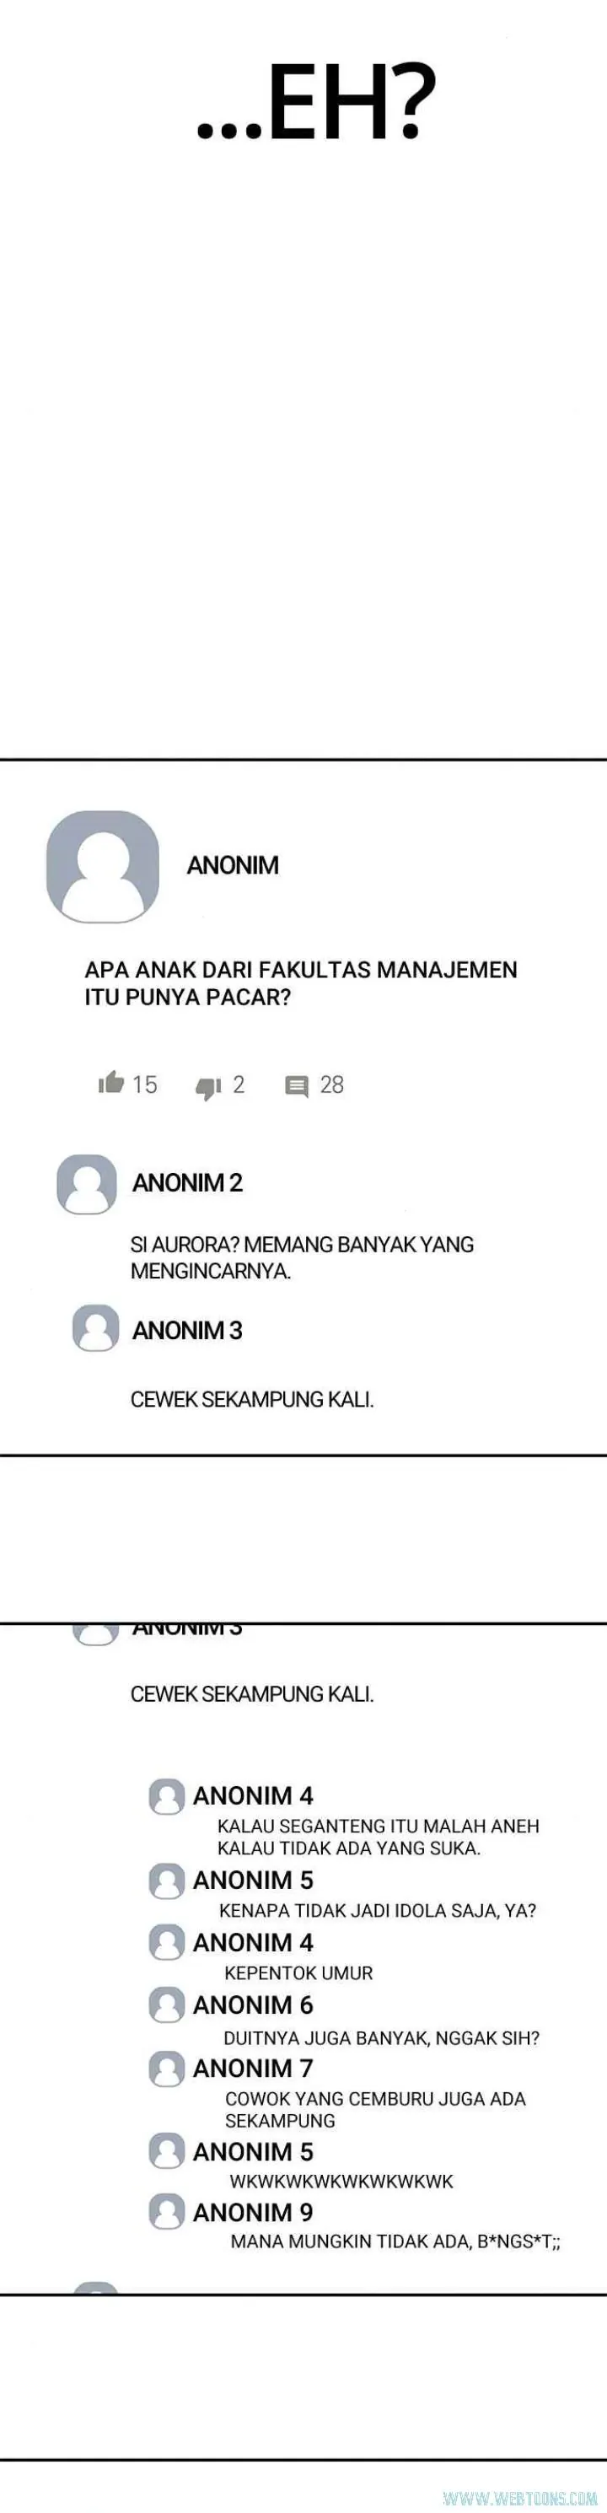The image size is (607, 2513).
Task: Click the ANONIM 6 username
Action: pos(253,2004)
